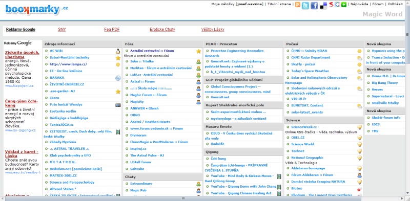Click the Google G icon
The image size is (410, 201).
pos(338,5)
